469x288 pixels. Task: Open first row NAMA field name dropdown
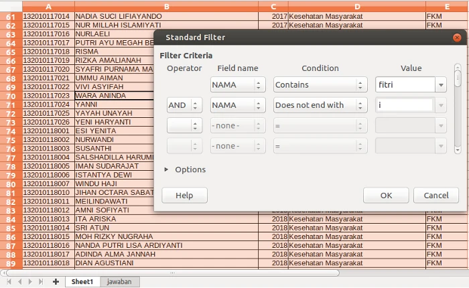pos(237,85)
